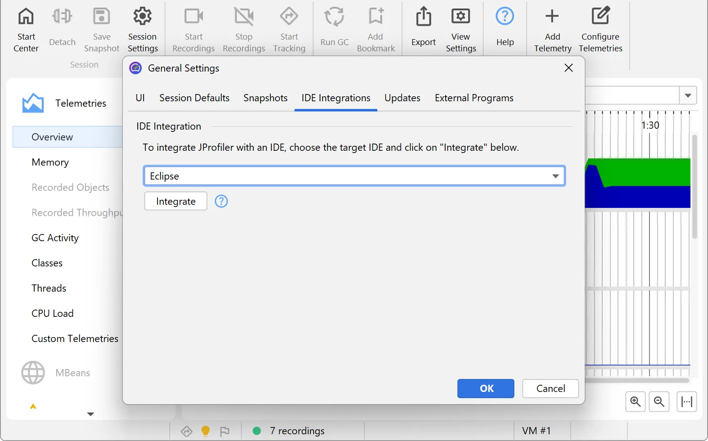Click the Integrate button

(176, 201)
